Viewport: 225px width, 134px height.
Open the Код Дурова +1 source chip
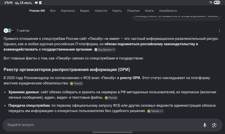pos(105,50)
